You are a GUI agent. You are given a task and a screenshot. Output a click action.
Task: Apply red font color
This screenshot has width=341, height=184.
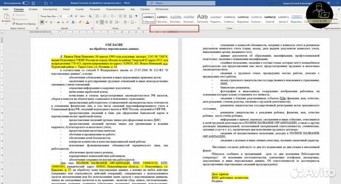88,22
